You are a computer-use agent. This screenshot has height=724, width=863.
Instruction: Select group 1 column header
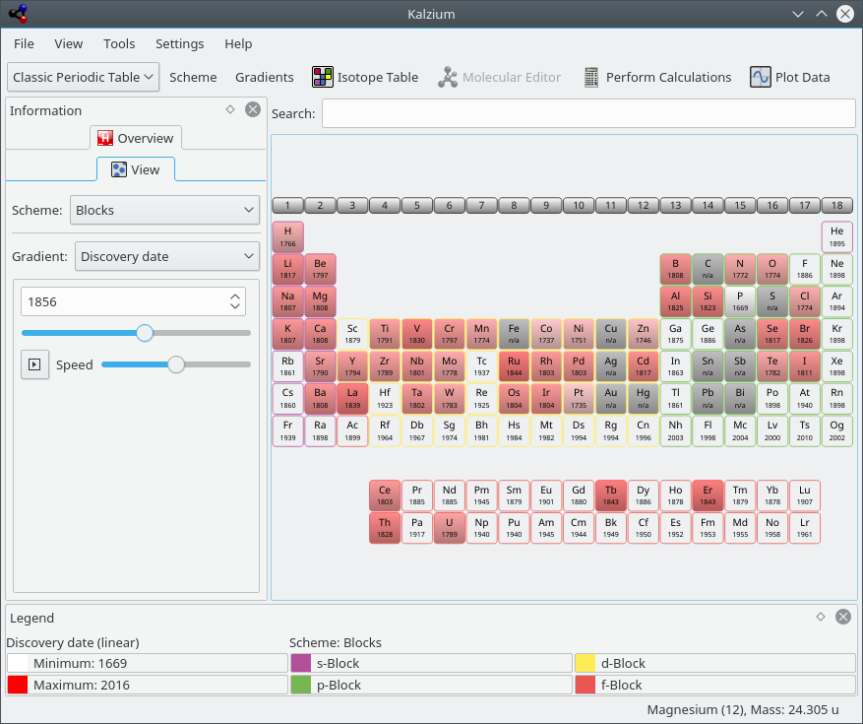(287, 206)
